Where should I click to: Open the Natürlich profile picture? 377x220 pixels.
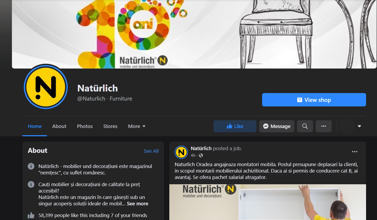coord(45,86)
